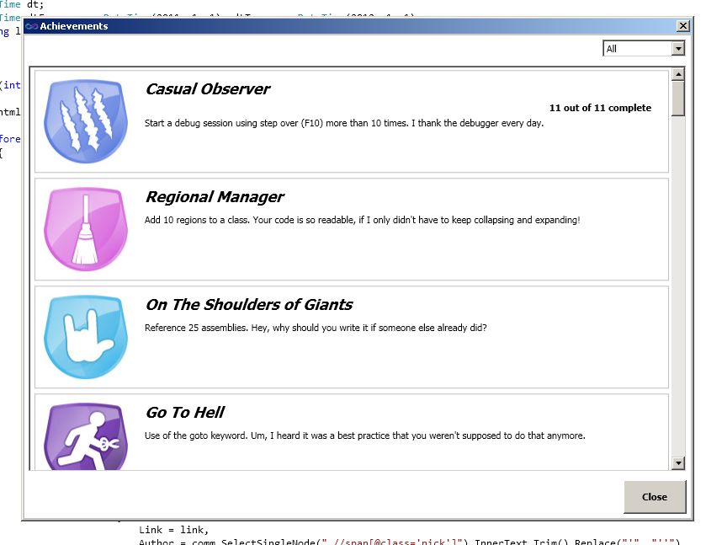Screen dimensions: 706x545
Task: Select the Regional Manager title
Action: click(x=215, y=197)
